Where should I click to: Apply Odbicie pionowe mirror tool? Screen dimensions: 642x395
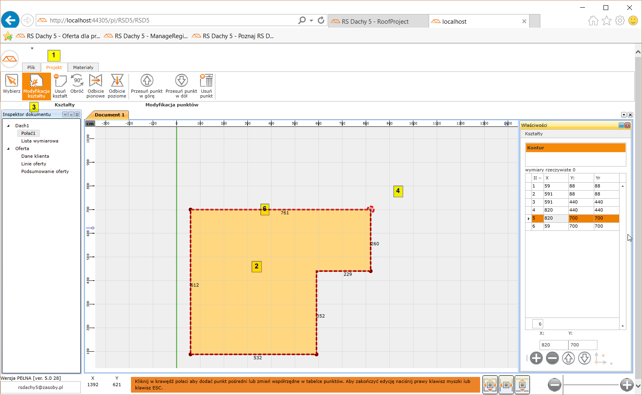point(96,84)
